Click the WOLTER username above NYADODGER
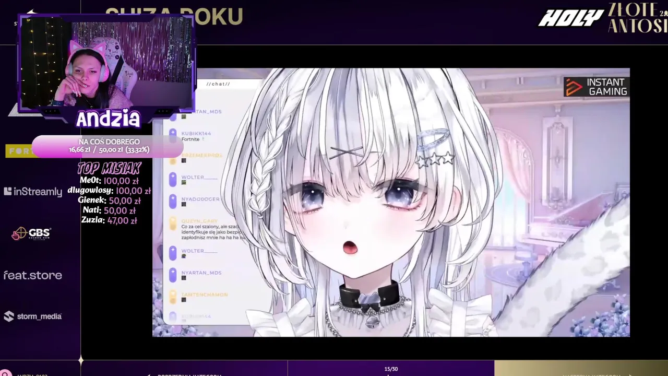The height and width of the screenshot is (376, 668). coord(199,177)
